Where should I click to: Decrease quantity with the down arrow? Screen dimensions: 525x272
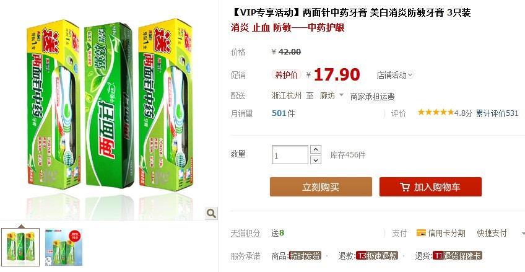click(x=315, y=160)
